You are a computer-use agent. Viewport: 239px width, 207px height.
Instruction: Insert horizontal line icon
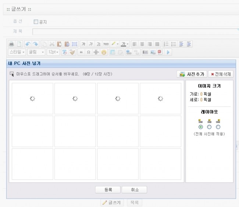tap(96, 52)
